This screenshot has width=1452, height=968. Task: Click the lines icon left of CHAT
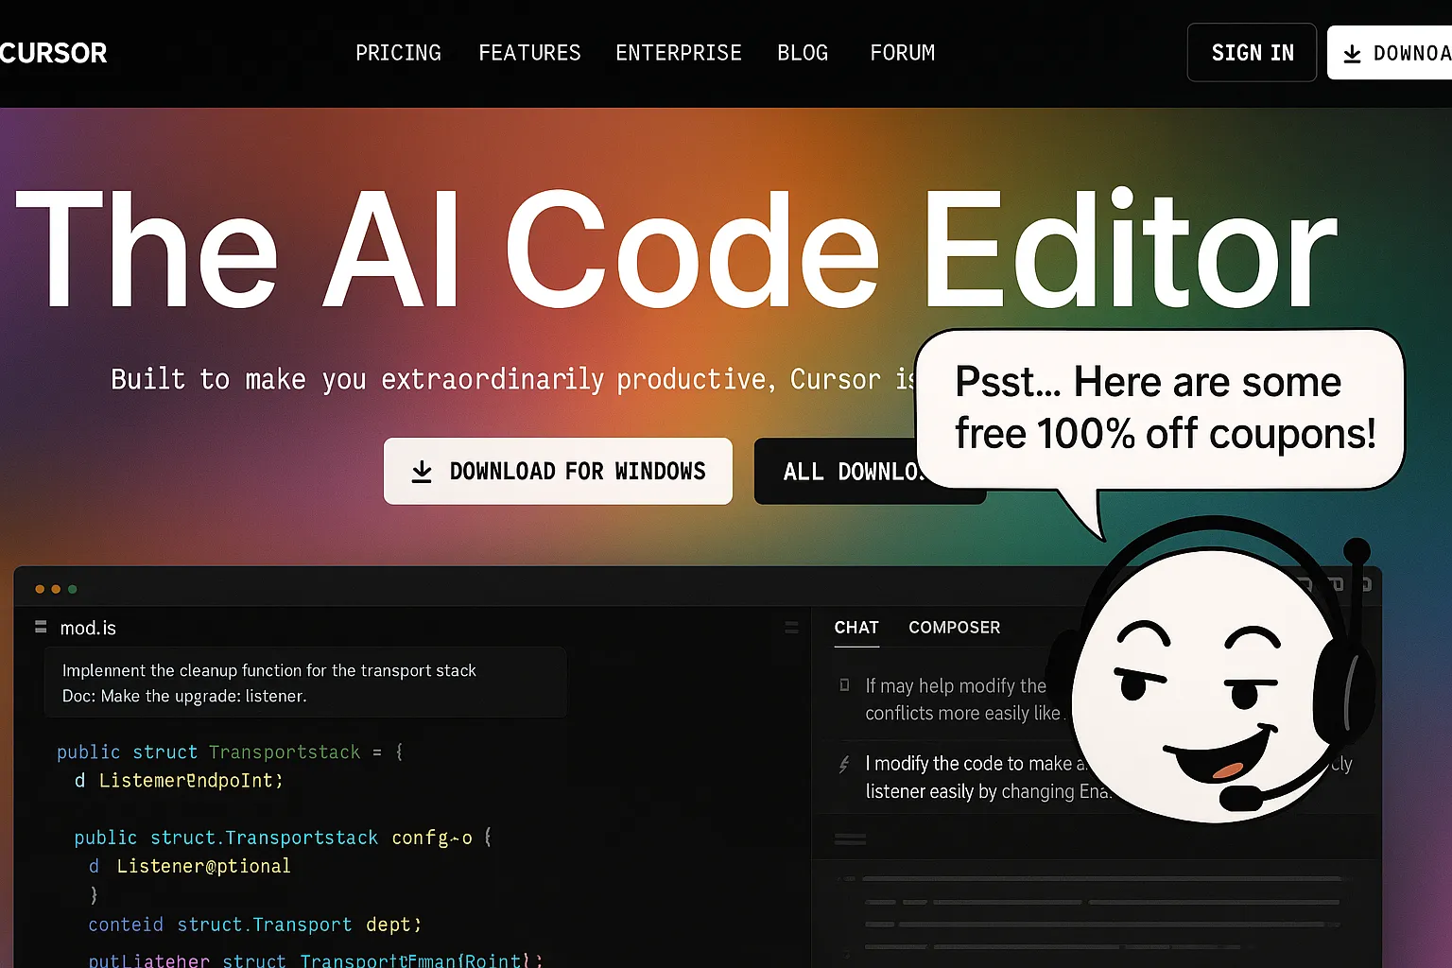pyautogui.click(x=791, y=627)
